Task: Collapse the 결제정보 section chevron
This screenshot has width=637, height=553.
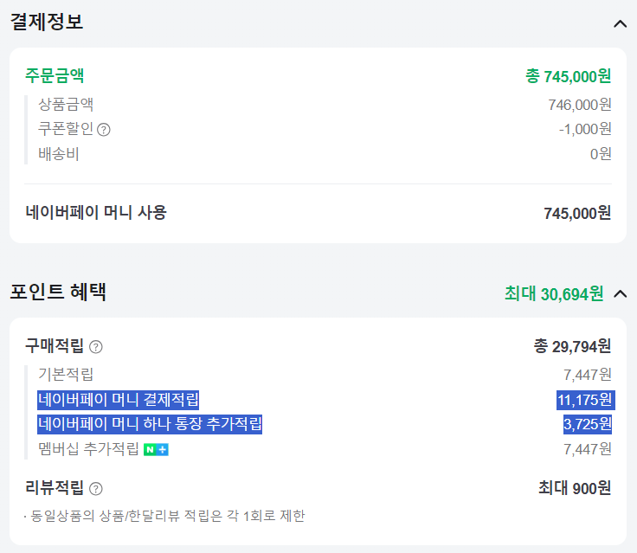Action: tap(620, 24)
